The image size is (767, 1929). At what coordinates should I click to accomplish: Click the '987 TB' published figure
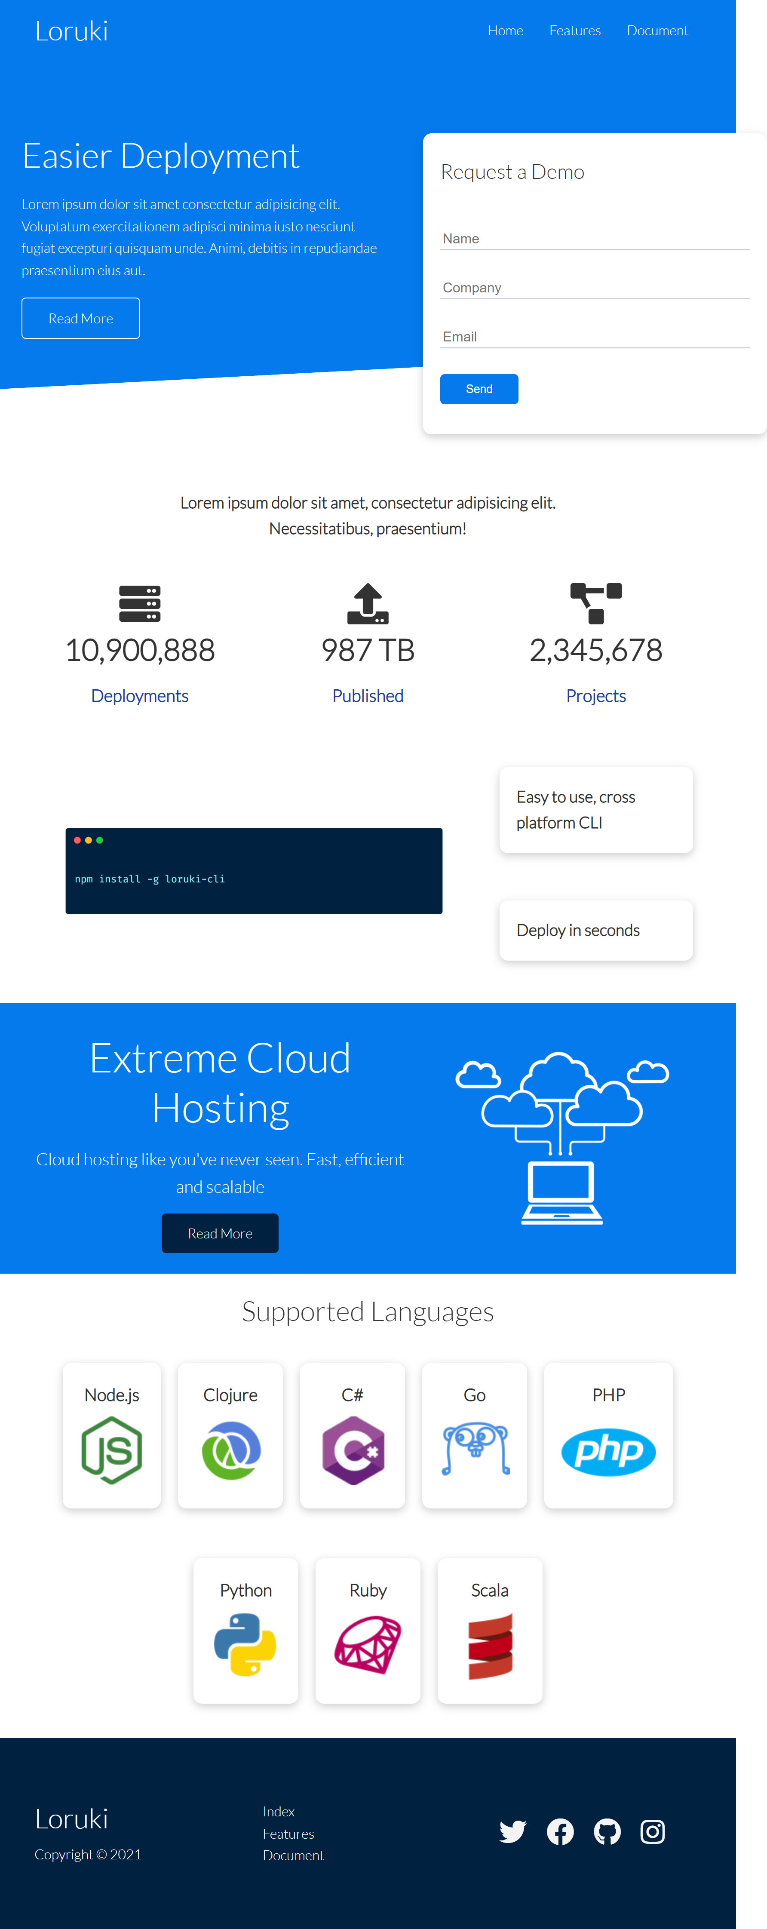tap(368, 650)
